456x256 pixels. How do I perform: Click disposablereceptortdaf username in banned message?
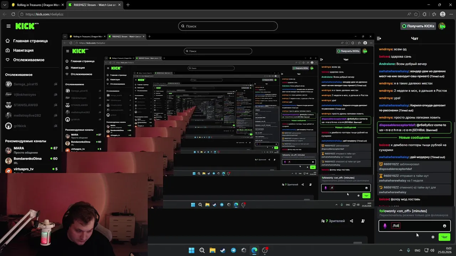(x=397, y=125)
